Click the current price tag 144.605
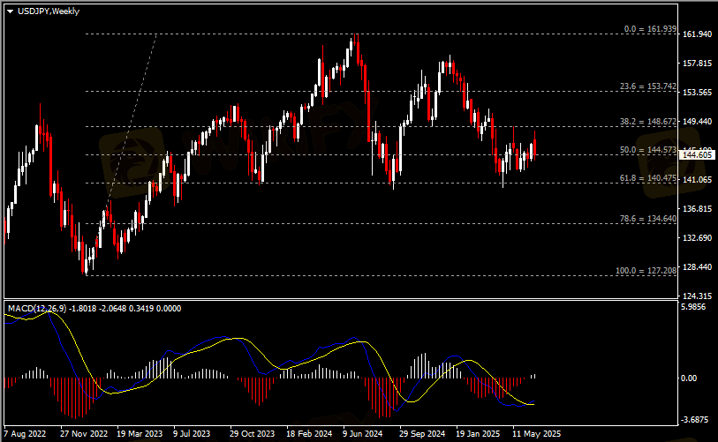Image resolution: width=718 pixels, height=442 pixels. coord(698,155)
